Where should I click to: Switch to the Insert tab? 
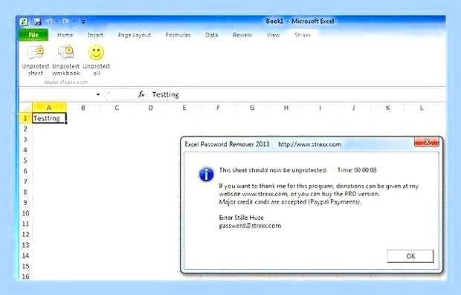pos(95,35)
